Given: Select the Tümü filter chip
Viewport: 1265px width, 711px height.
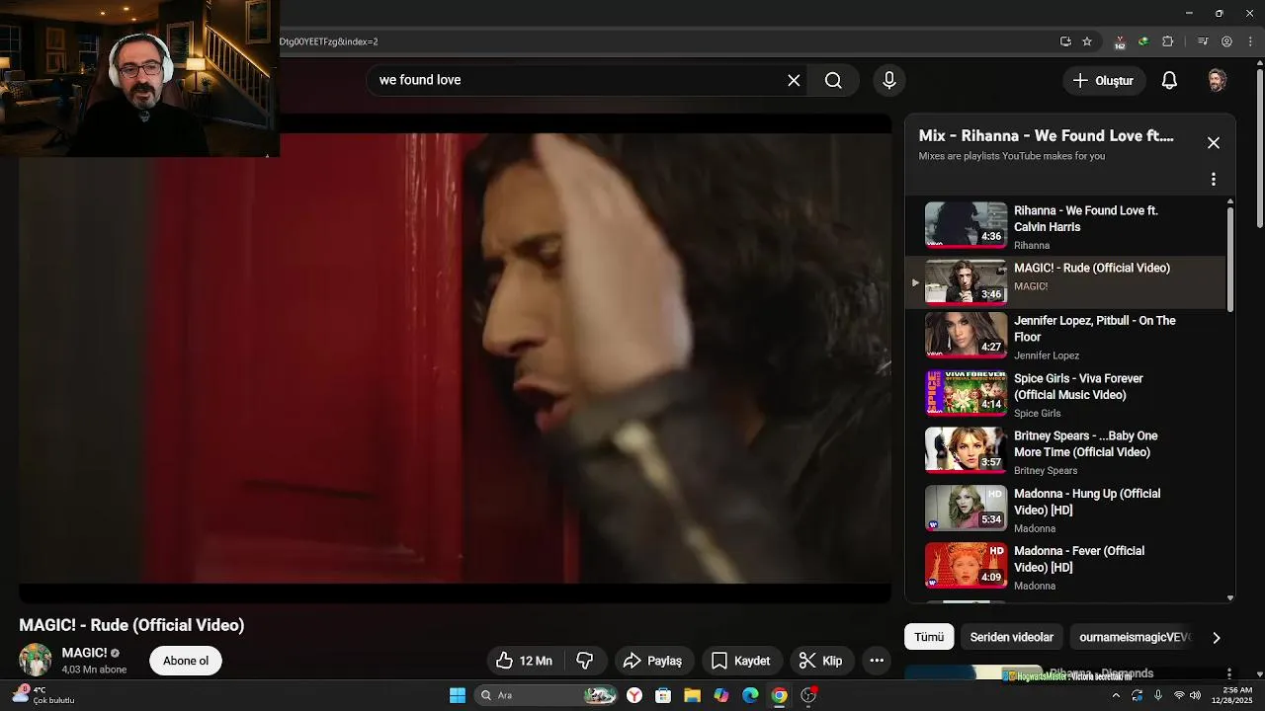Looking at the screenshot, I should click(x=929, y=637).
